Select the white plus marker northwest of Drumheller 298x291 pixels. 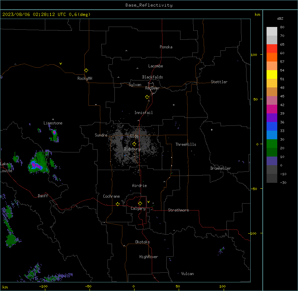tap(212, 130)
